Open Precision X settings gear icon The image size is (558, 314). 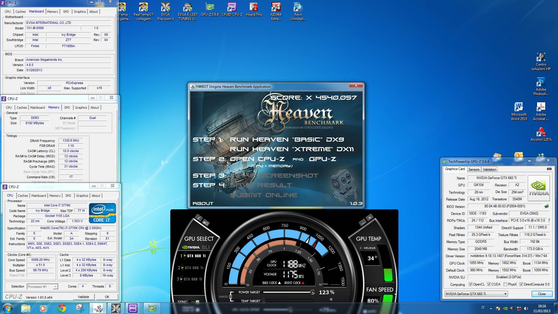pos(206,223)
